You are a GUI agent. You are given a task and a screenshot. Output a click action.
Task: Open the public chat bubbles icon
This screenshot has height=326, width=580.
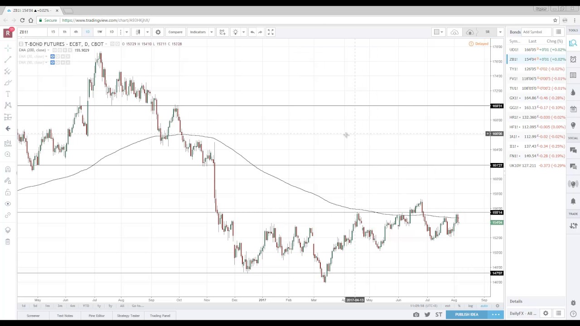pyautogui.click(x=573, y=150)
